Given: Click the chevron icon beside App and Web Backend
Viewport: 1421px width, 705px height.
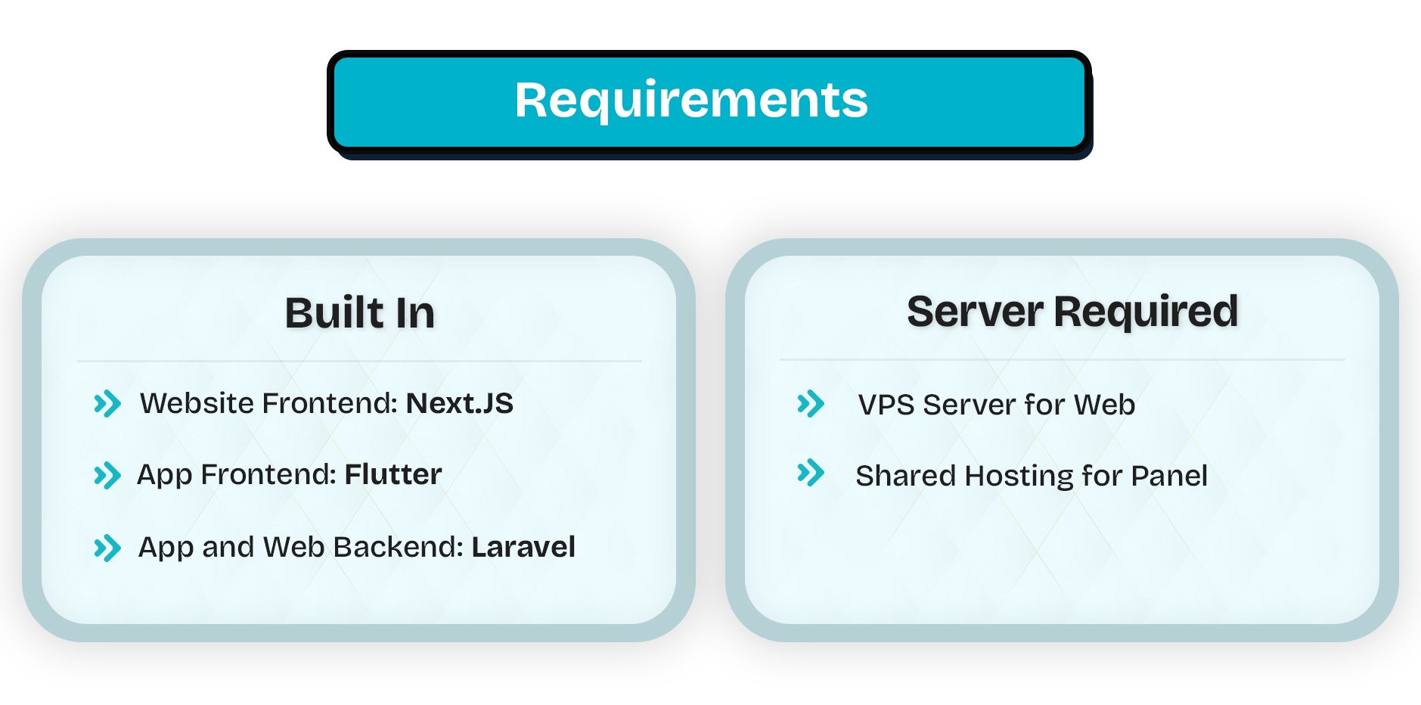Looking at the screenshot, I should click(107, 548).
